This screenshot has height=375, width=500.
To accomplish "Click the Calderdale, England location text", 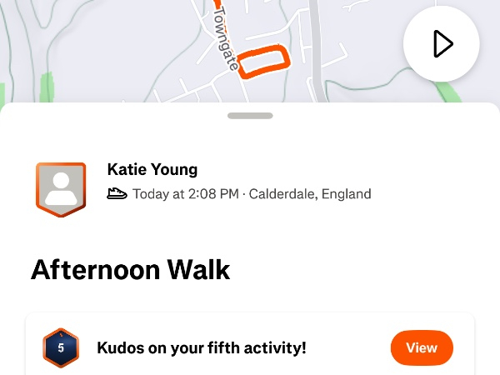I will [309, 194].
